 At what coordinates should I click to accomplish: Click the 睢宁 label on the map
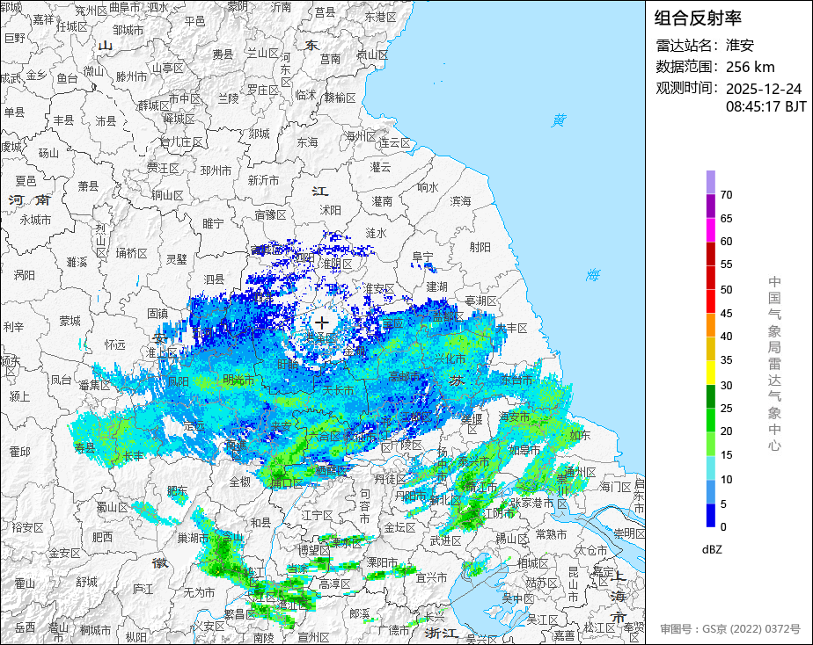pos(213,223)
